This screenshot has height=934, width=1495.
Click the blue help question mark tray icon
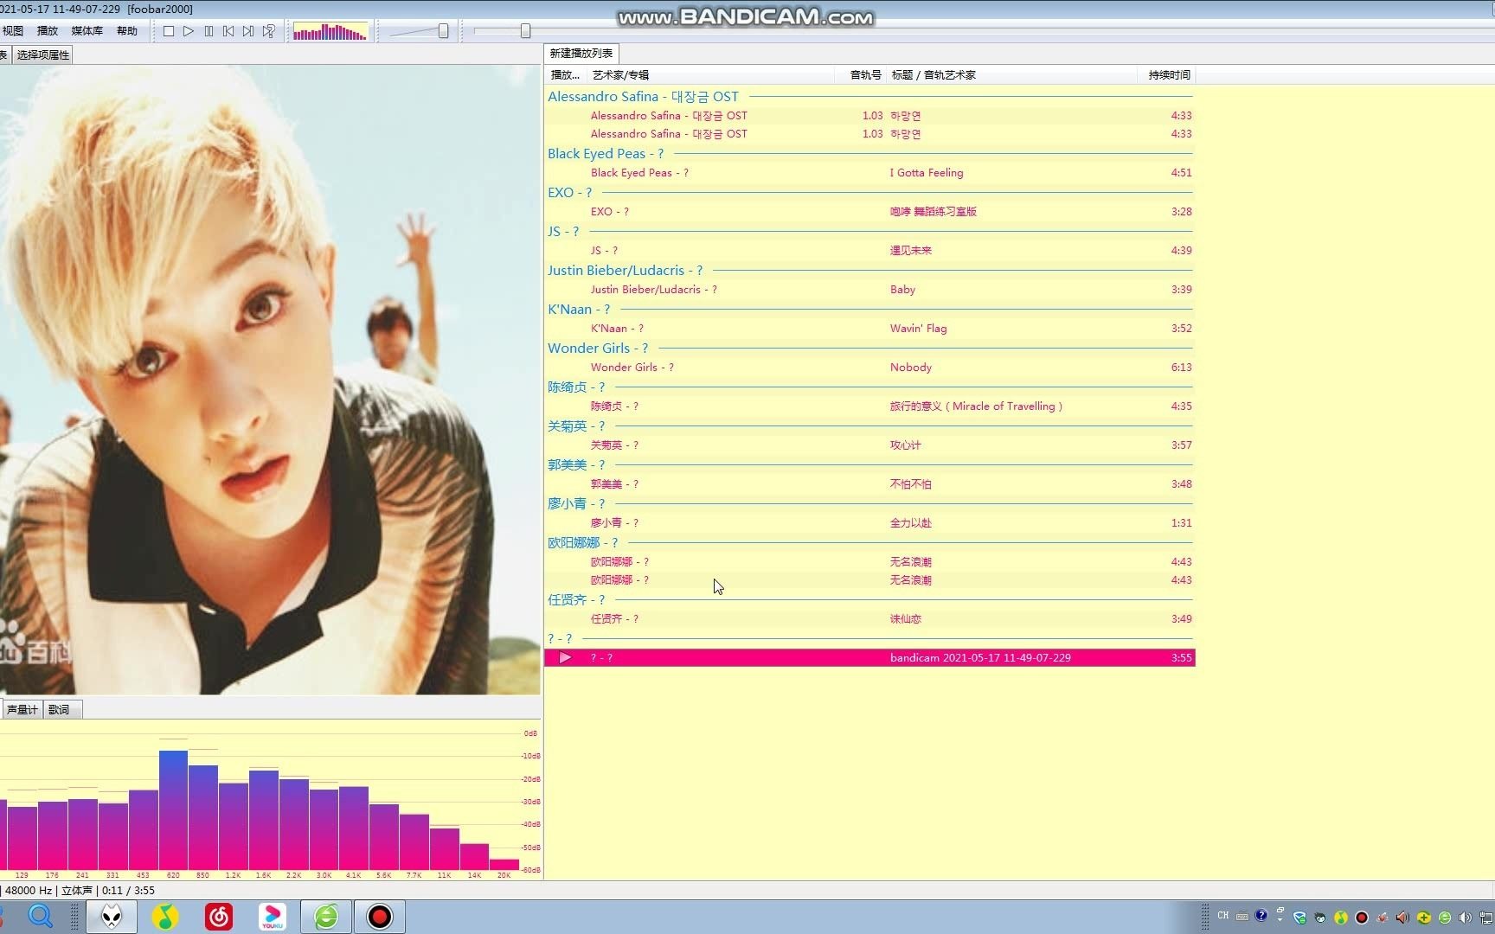tap(1261, 916)
